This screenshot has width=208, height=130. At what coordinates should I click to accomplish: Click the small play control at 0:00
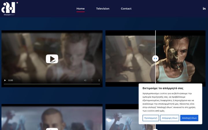pos(5,80)
